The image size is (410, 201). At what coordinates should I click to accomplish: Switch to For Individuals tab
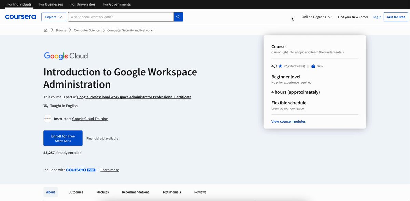tap(19, 4)
